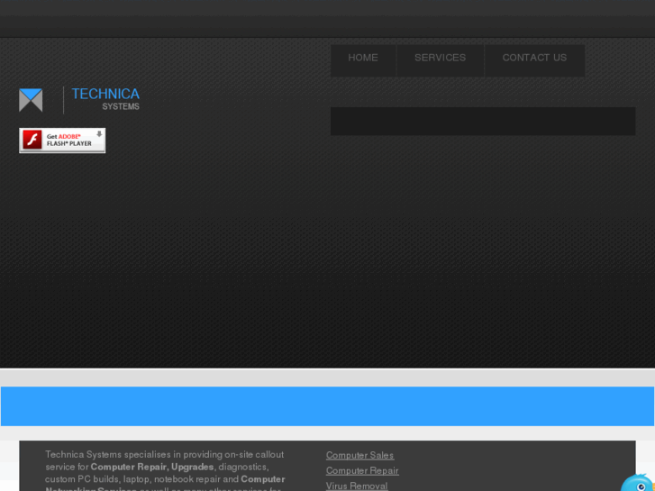Go to the SERVICES page
Image resolution: width=655 pixels, height=491 pixels.
440,60
